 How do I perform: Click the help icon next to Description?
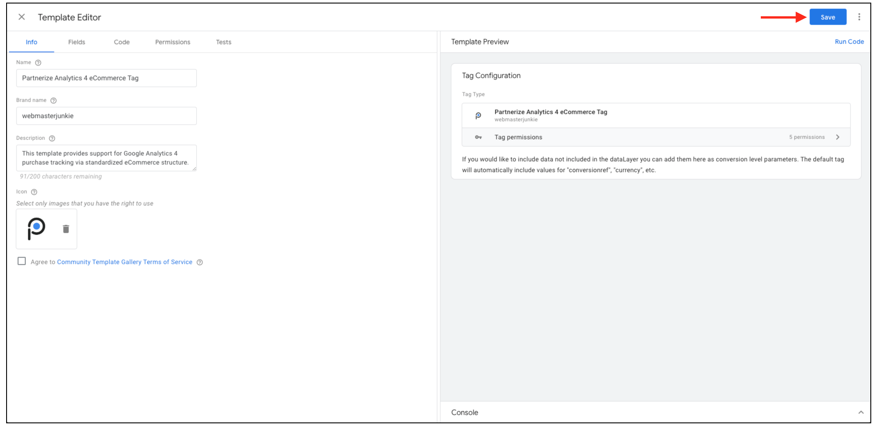click(52, 138)
